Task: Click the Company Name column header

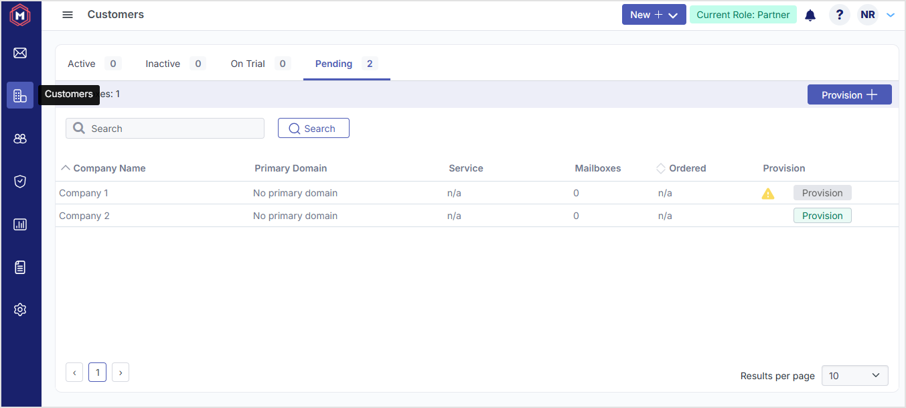Action: [109, 168]
